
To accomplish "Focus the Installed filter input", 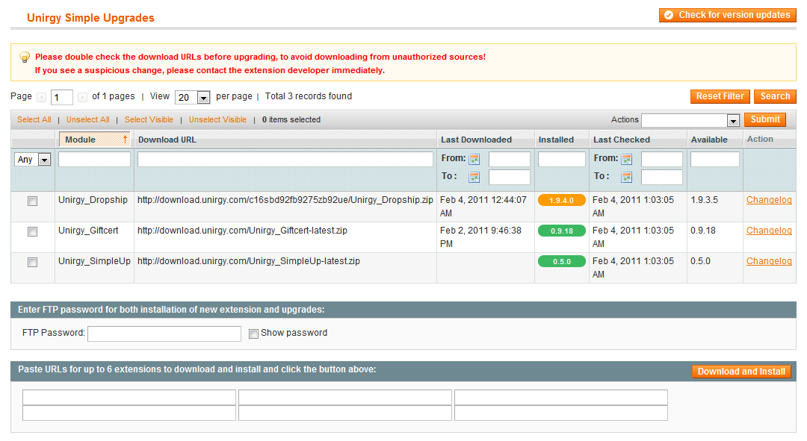I will coord(561,160).
